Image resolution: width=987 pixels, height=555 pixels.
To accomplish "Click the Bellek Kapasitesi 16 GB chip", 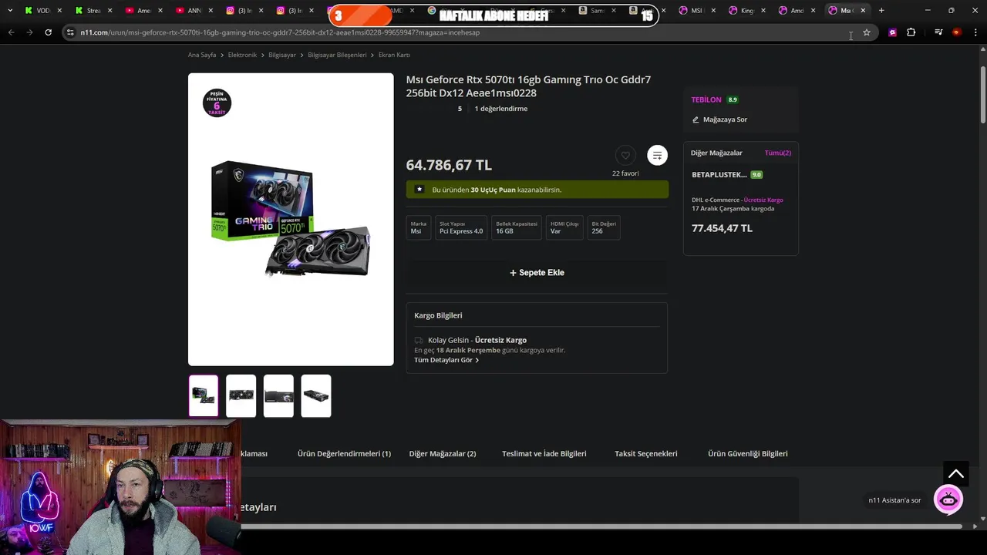I will coord(517,227).
